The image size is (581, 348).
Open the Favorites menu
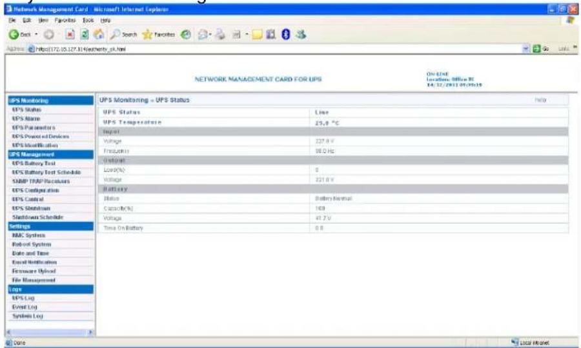[65, 21]
